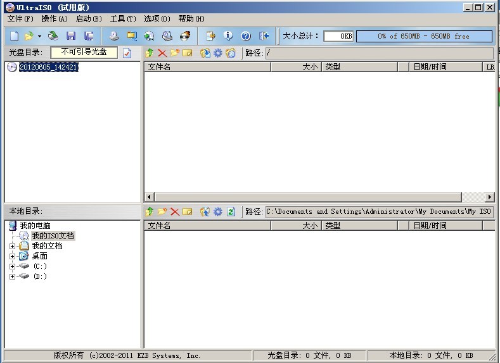The image size is (500, 363).
Task: Sort disc list by 文件名 column header
Action: [208, 67]
